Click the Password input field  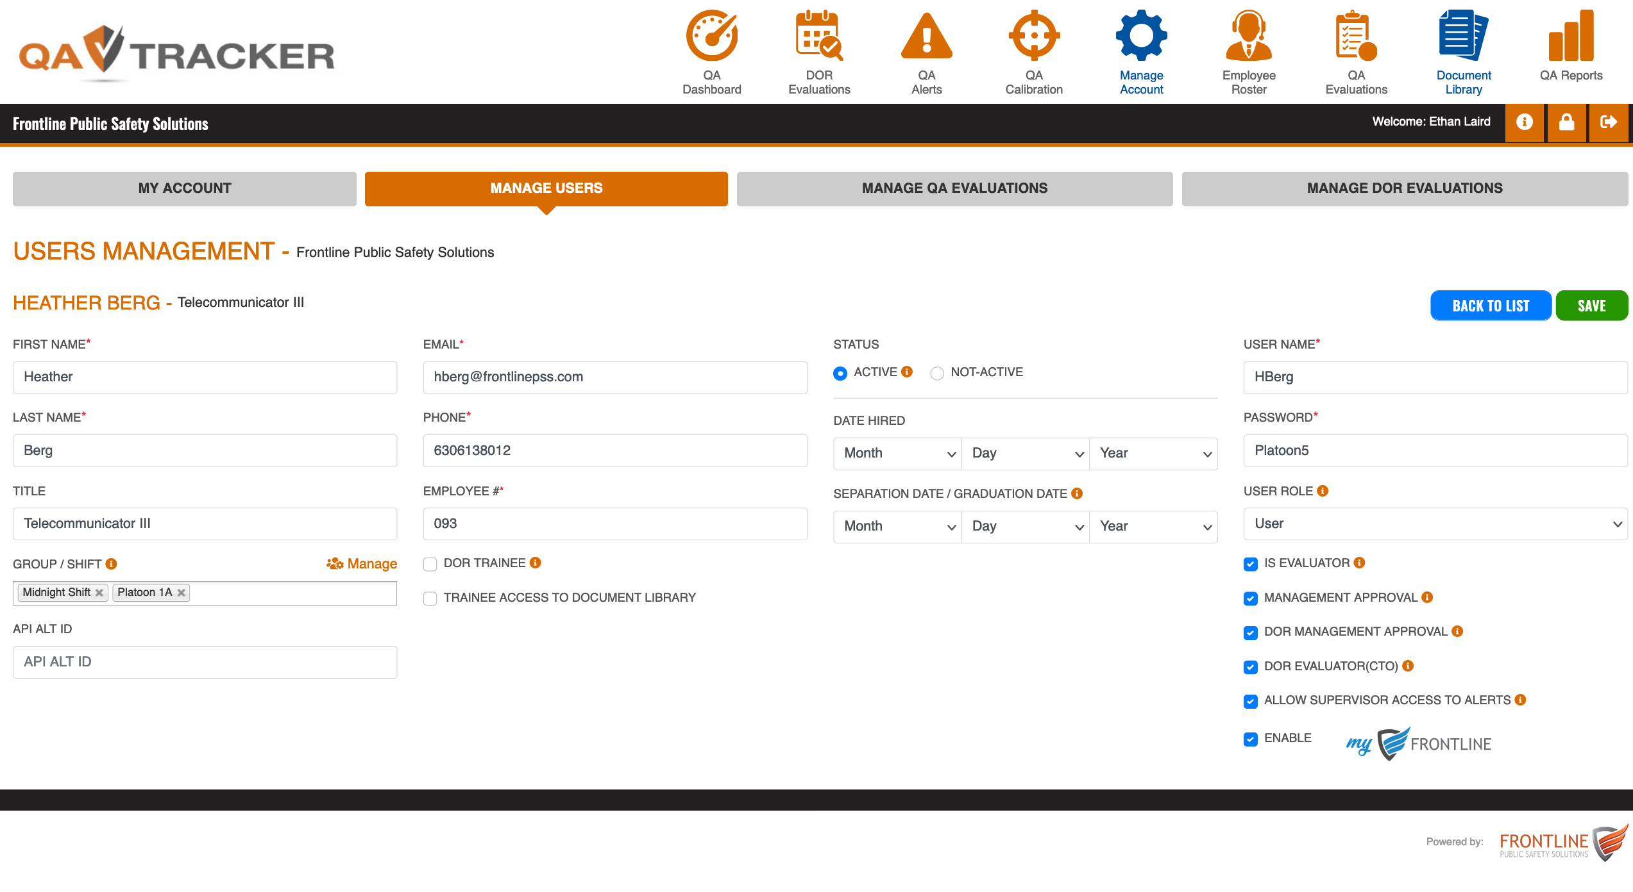[x=1435, y=450]
